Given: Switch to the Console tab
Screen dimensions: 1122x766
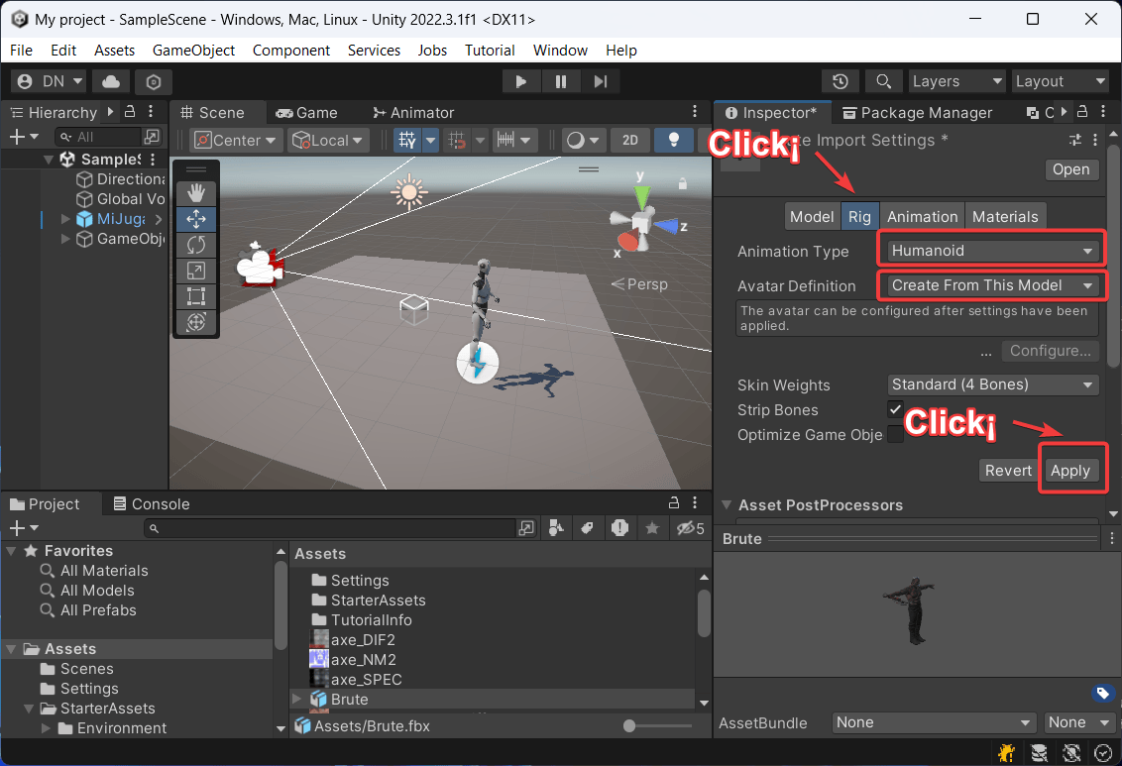Looking at the screenshot, I should click(152, 503).
